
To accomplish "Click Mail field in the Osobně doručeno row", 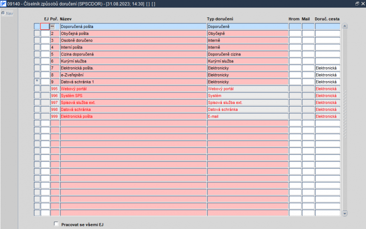I will [308, 40].
